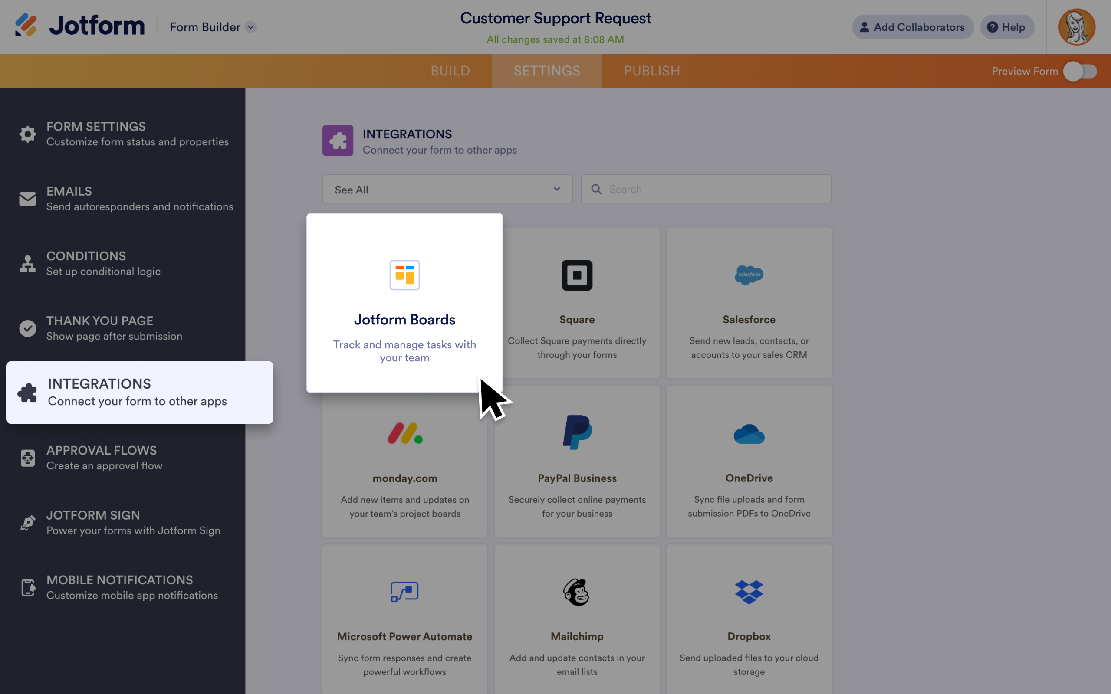Viewport: 1111px width, 694px height.
Task: Select the Jotform Boards integration icon
Action: (404, 275)
